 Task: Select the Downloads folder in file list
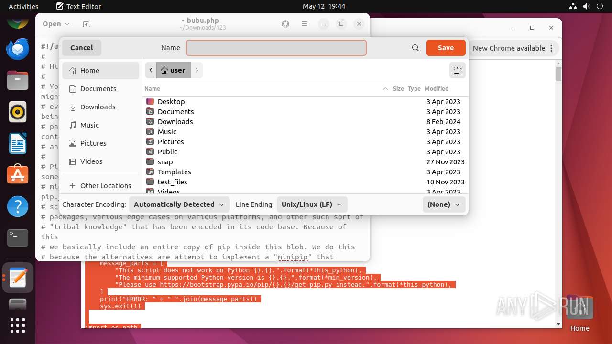click(x=306, y=122)
